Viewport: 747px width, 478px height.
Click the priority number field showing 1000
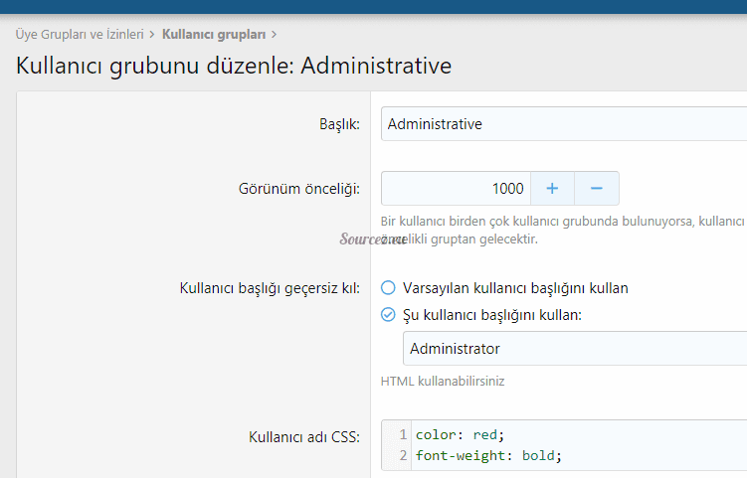456,188
